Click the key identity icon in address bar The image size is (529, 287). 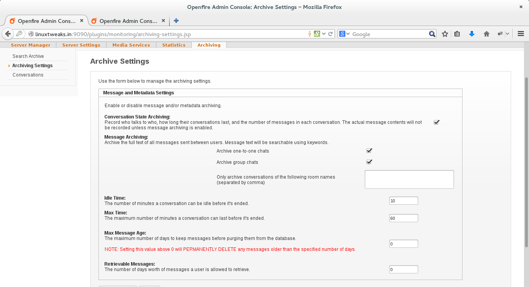tap(19, 34)
